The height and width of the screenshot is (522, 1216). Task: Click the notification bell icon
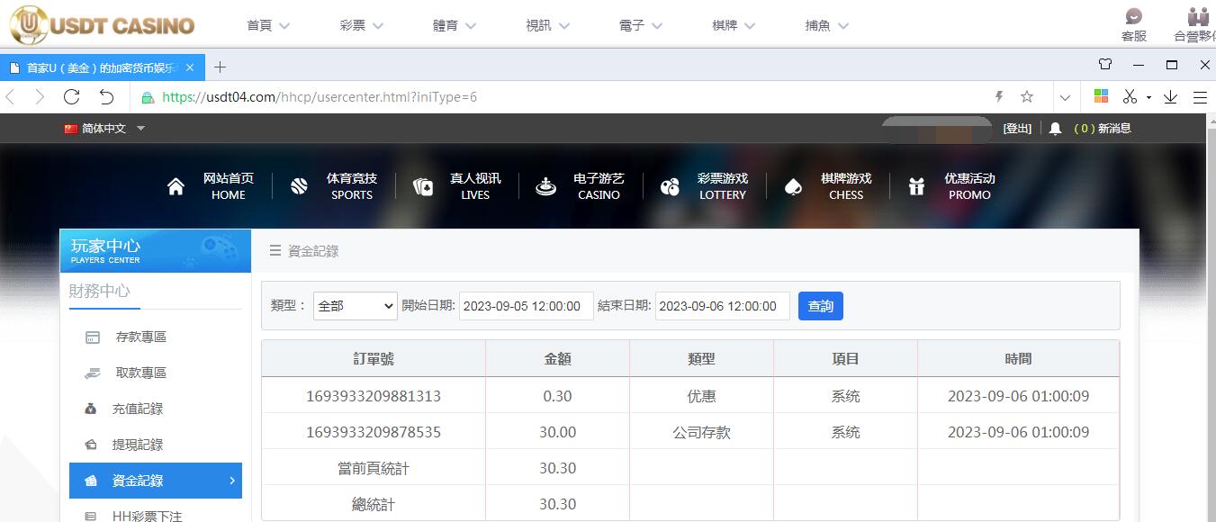pyautogui.click(x=1056, y=129)
